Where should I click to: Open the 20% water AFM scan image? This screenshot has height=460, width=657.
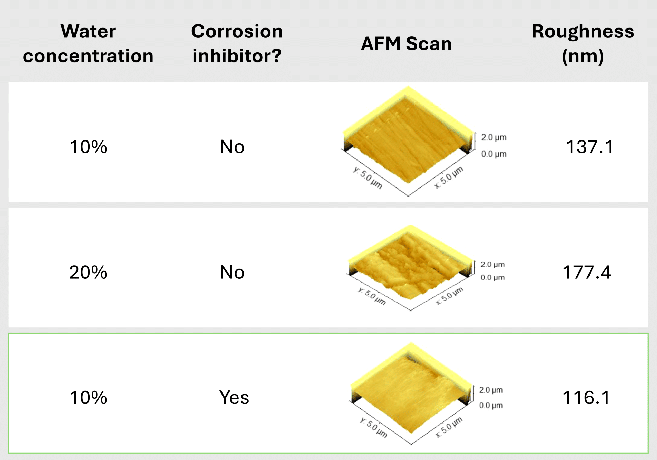pyautogui.click(x=426, y=268)
